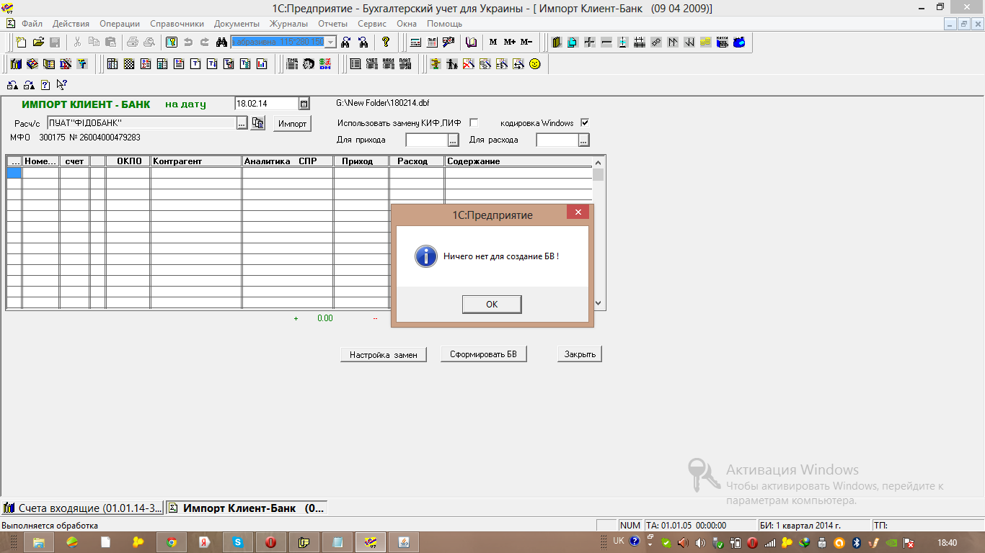Click the key properties toolbar icon
Image resolution: width=985 pixels, height=553 pixels.
pyautogui.click(x=172, y=42)
